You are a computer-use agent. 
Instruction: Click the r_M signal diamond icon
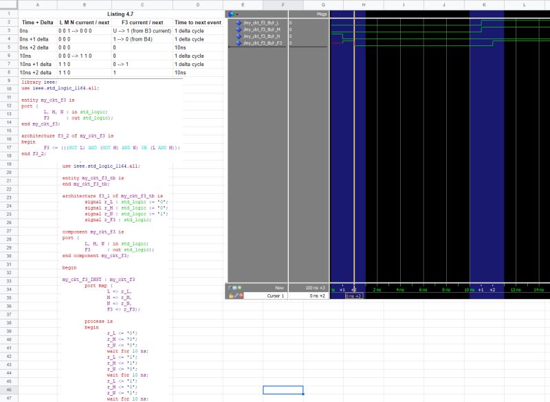point(239,29)
